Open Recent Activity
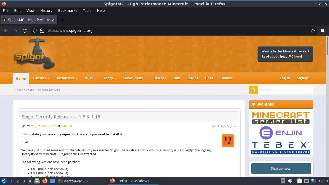Screen dimensions: 329x185 [49, 90]
